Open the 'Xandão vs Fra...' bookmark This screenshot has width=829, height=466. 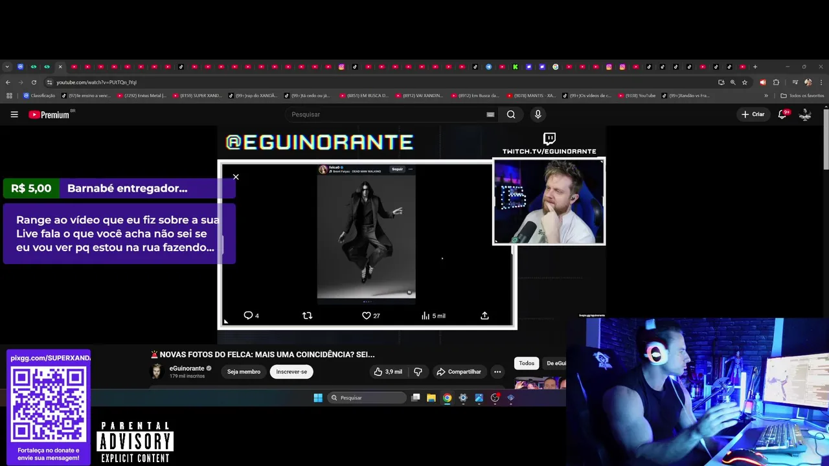pyautogui.click(x=686, y=96)
